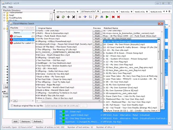
Task: Click the red Next lost entry icon
Action: click(118, 17)
